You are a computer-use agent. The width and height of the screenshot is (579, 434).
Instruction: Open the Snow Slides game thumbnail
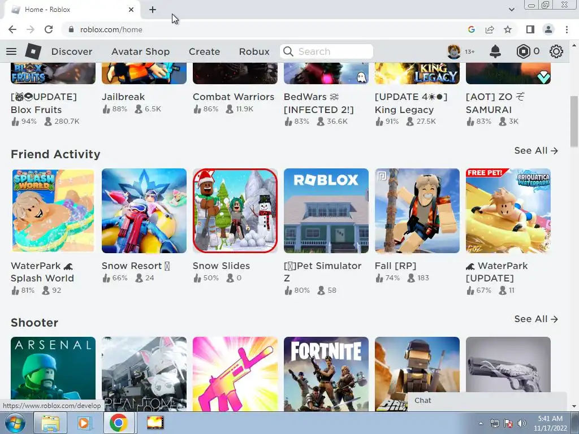tap(235, 211)
